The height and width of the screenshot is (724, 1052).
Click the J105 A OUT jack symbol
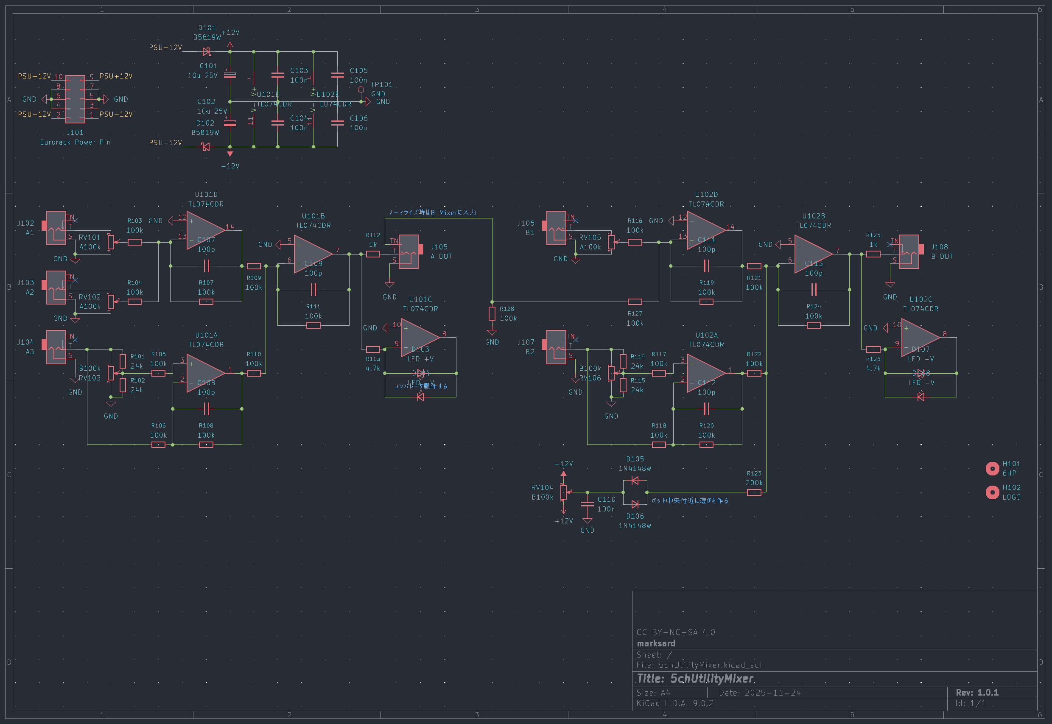click(x=408, y=252)
